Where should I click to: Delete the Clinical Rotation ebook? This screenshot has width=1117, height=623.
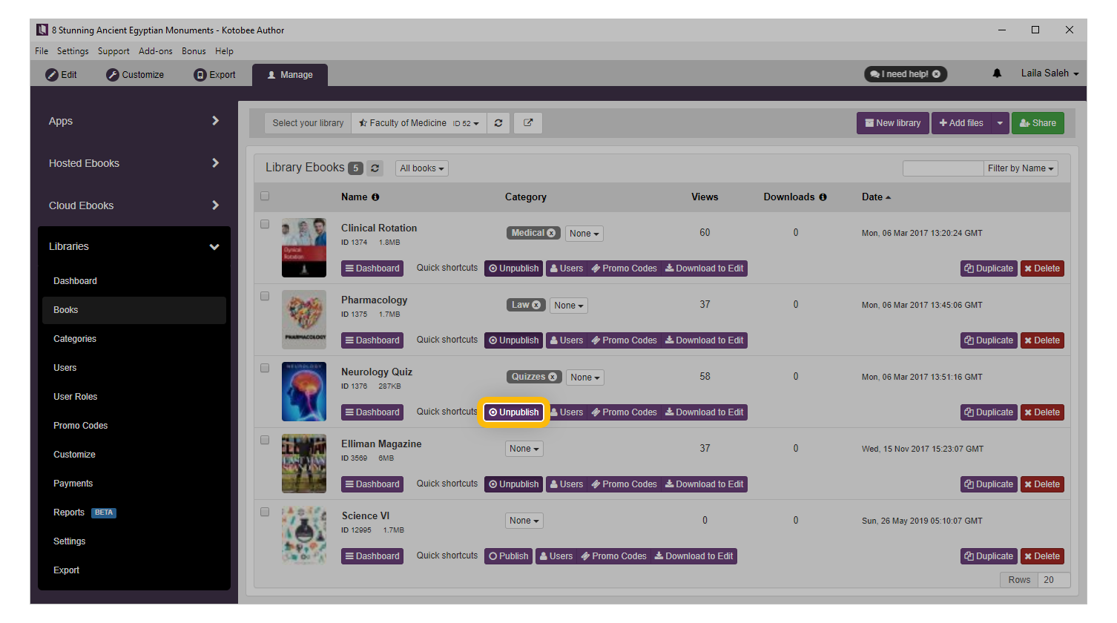click(1042, 268)
